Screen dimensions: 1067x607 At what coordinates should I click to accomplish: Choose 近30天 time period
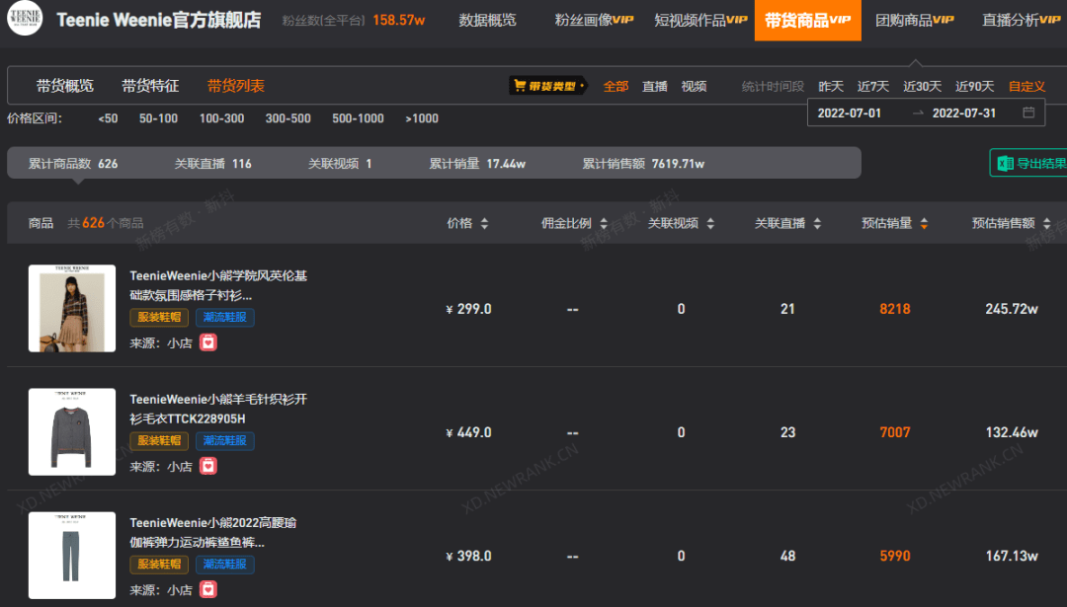click(x=922, y=86)
